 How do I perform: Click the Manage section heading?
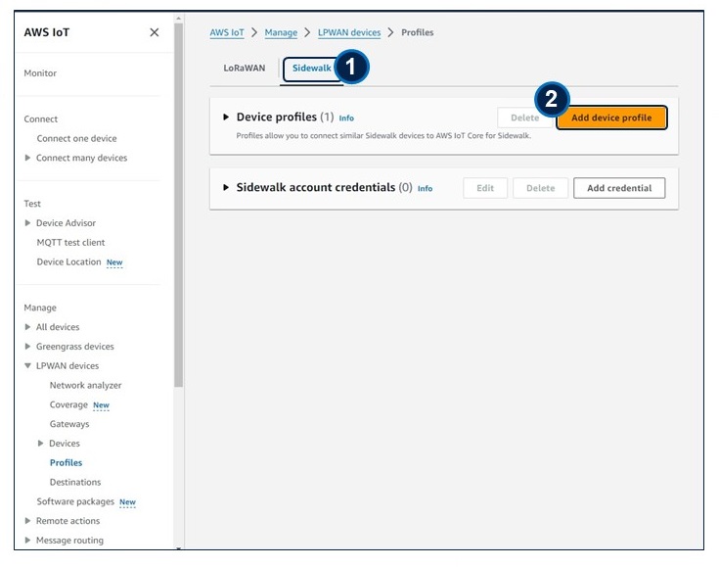(x=40, y=307)
